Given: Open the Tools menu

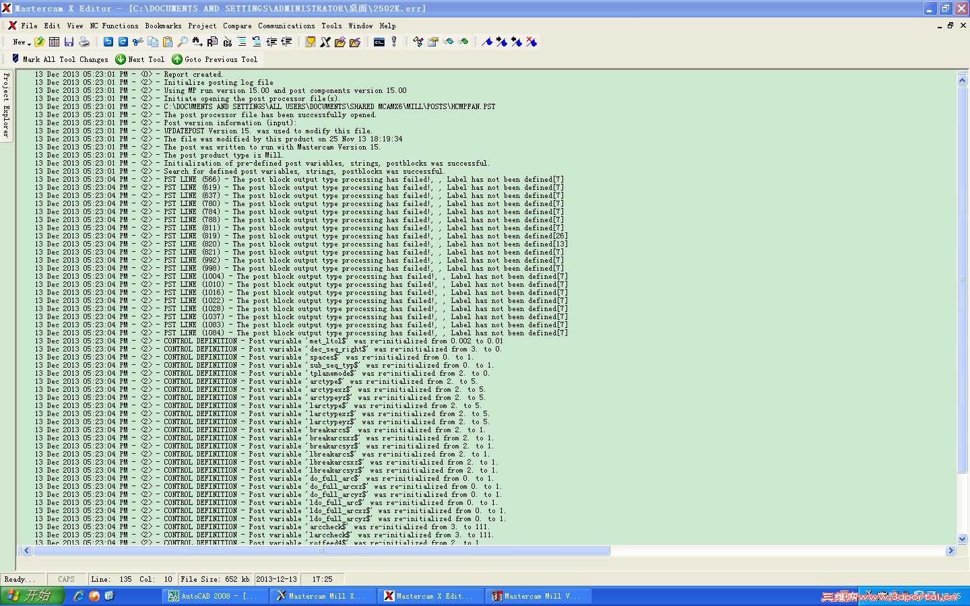Looking at the screenshot, I should [x=331, y=26].
